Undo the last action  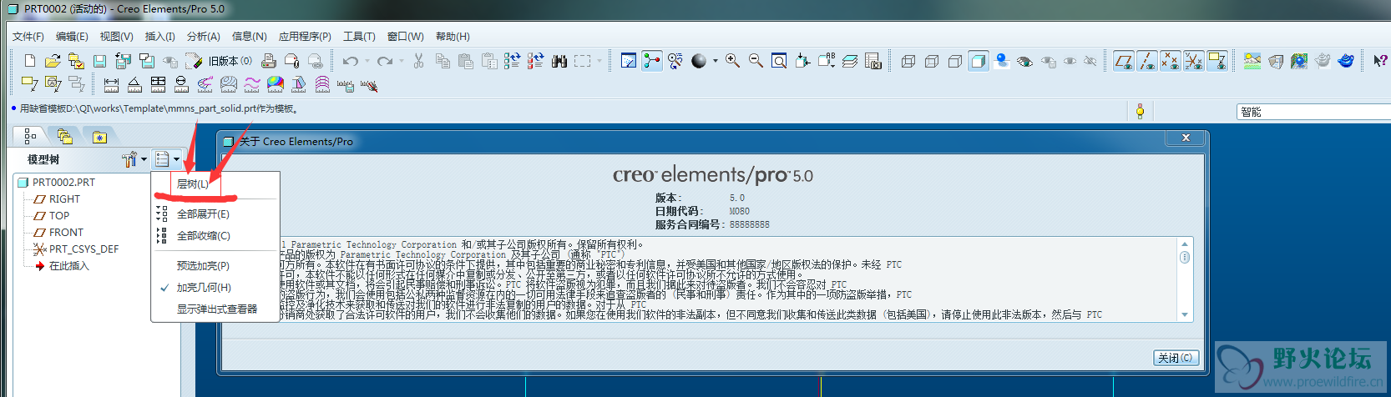tap(350, 61)
